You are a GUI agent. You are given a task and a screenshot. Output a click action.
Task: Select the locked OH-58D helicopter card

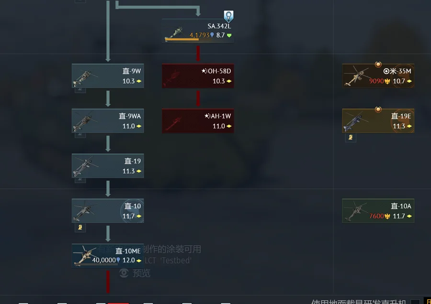pyautogui.click(x=198, y=76)
